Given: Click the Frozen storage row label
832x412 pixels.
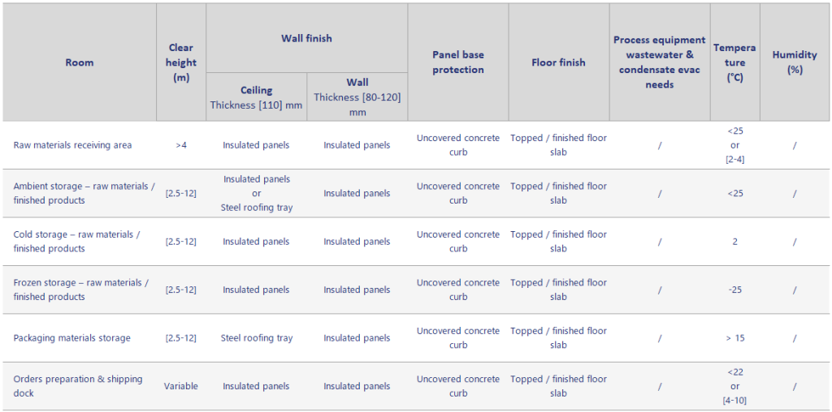Looking at the screenshot, I should pyautogui.click(x=80, y=290).
